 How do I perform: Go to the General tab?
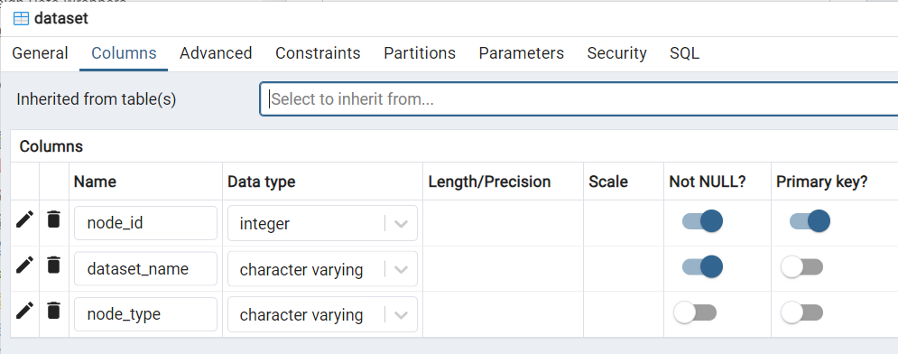(40, 53)
